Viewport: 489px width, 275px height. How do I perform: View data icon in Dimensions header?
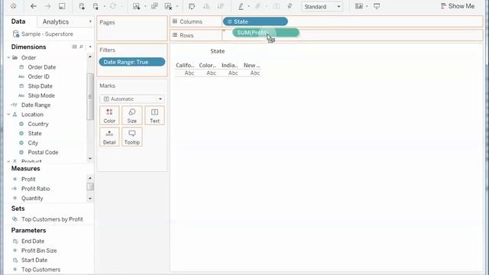(74, 47)
